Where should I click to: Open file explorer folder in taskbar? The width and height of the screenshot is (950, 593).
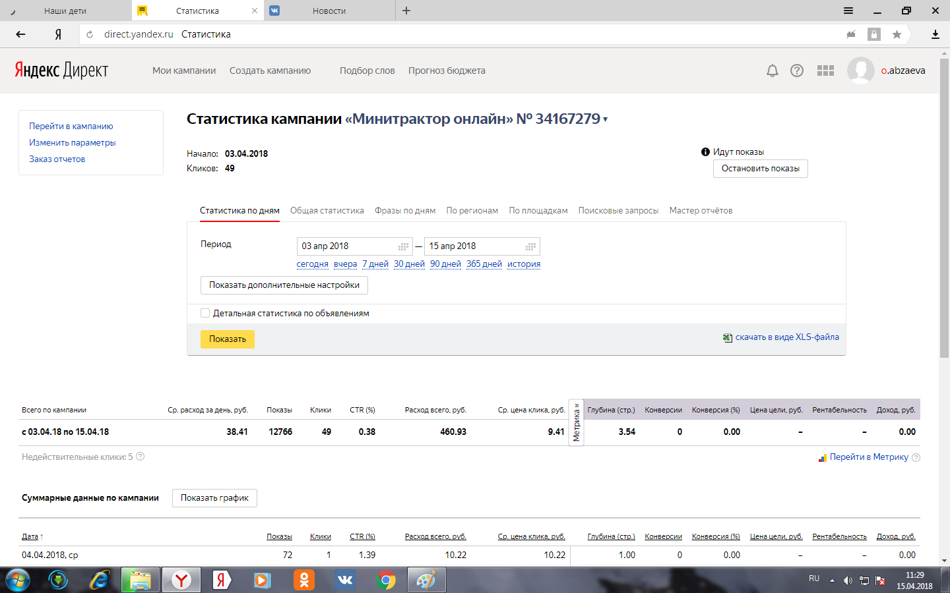(140, 580)
